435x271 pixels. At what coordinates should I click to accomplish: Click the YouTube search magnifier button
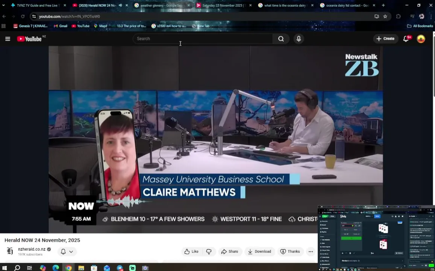pyautogui.click(x=281, y=39)
